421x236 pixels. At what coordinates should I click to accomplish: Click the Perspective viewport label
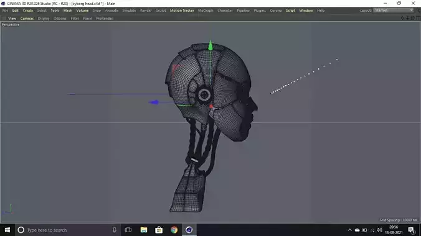11,25
